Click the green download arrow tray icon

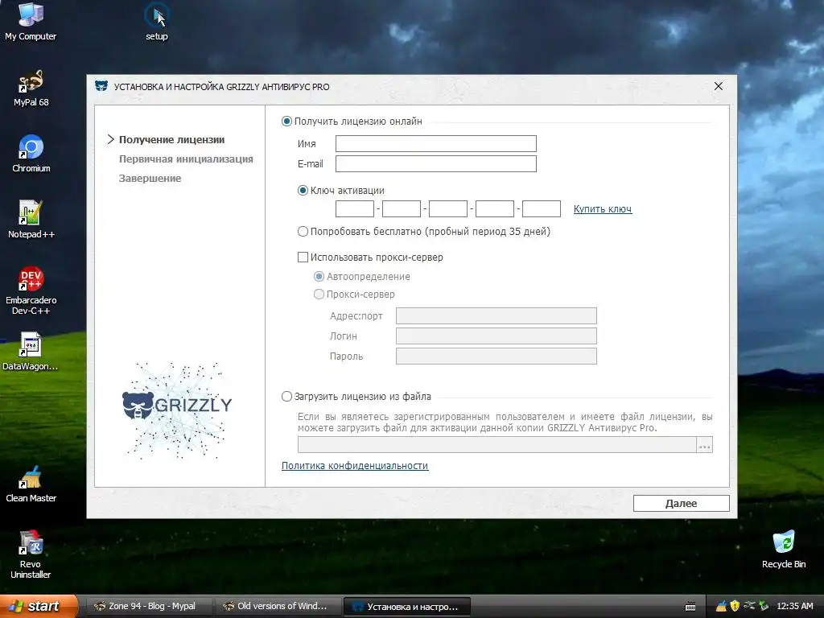pos(764,606)
